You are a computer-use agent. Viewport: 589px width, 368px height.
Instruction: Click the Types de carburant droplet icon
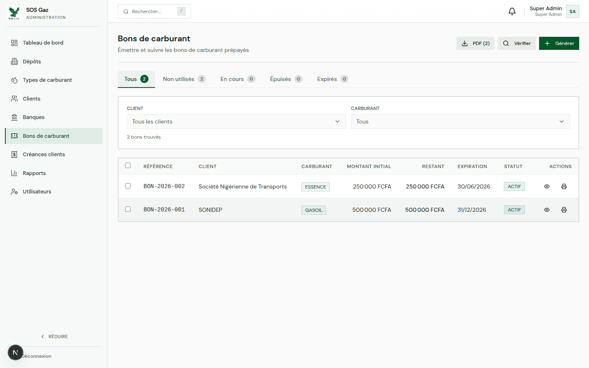[14, 80]
